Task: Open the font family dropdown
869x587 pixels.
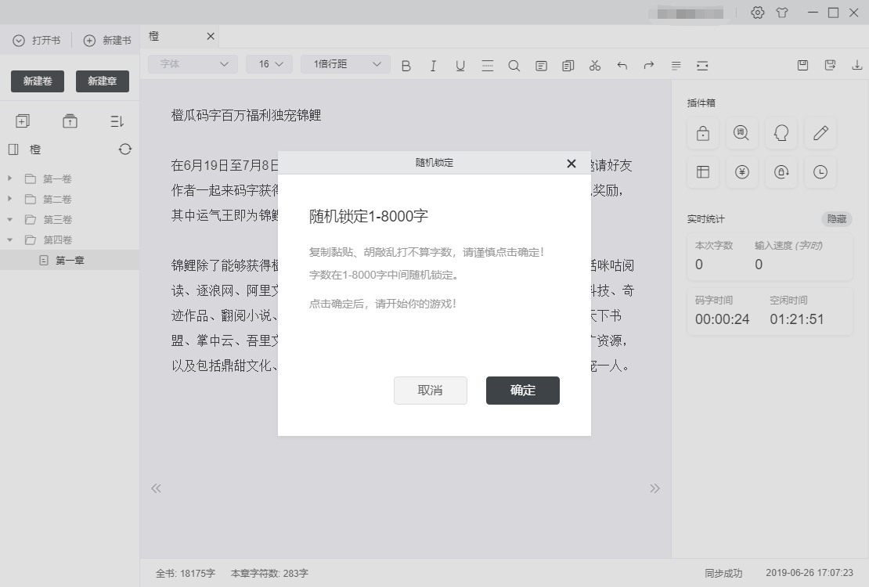Action: point(192,63)
